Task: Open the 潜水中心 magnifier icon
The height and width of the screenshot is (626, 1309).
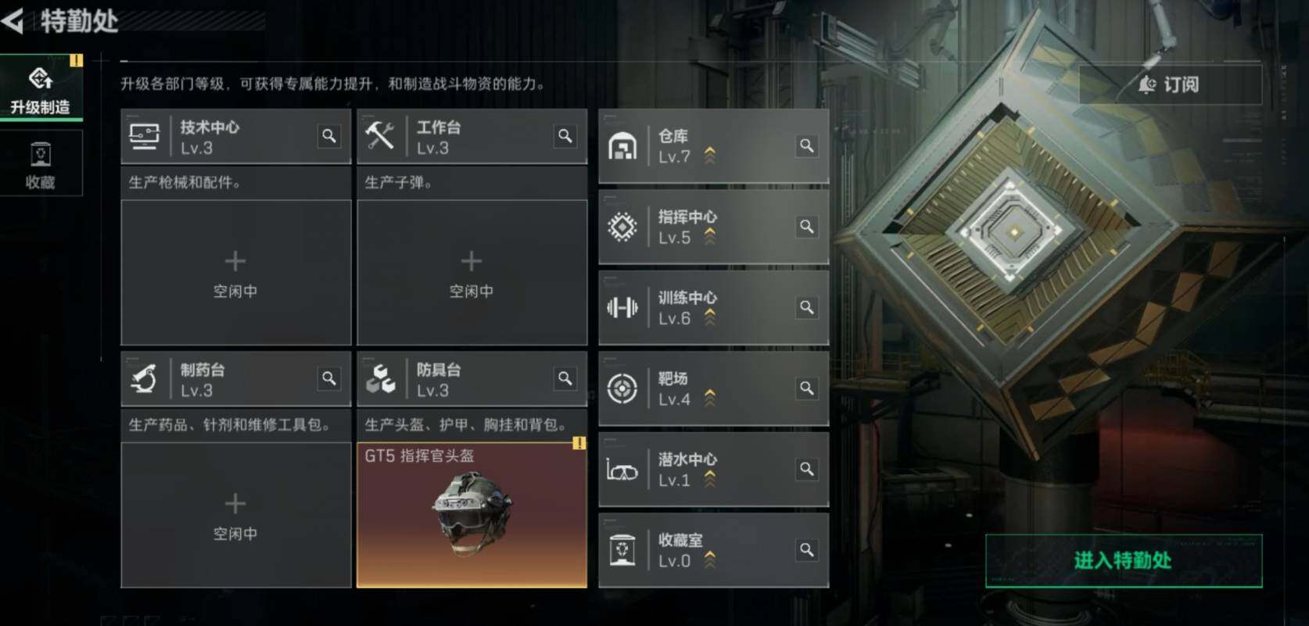Action: click(807, 469)
